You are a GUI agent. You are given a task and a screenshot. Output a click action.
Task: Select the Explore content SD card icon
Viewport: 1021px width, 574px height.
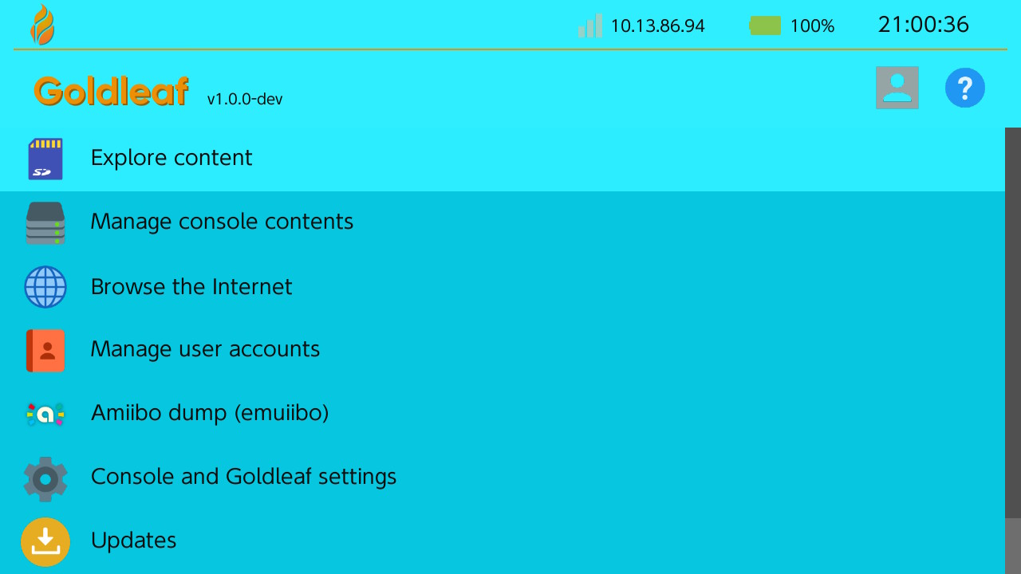[45, 159]
